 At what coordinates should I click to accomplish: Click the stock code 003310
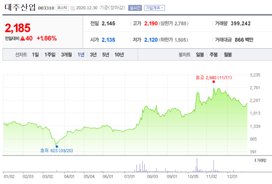point(46,8)
